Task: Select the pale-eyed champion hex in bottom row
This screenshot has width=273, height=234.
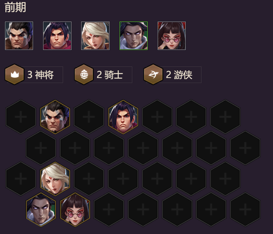Action: [41, 209]
